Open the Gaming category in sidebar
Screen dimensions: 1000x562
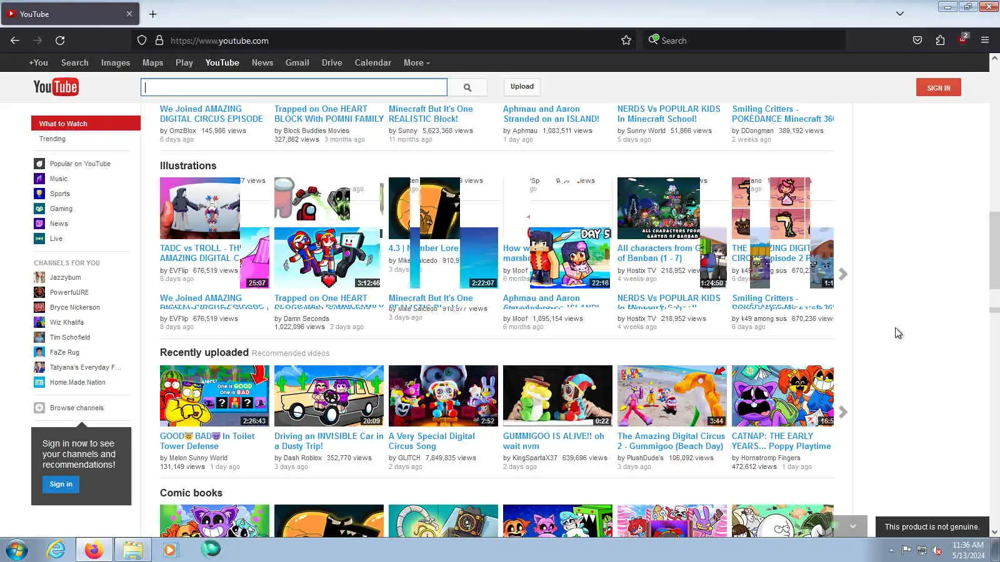[61, 209]
